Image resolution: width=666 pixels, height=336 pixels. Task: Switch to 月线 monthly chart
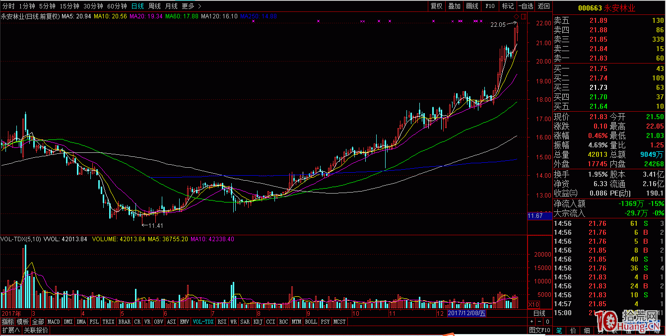pyautogui.click(x=171, y=6)
